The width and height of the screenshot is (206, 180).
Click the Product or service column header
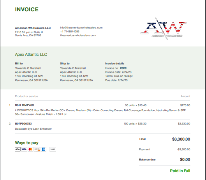(26, 96)
